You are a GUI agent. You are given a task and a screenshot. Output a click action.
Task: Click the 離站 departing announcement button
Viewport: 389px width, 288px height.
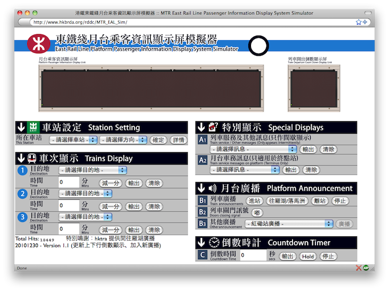pyautogui.click(x=320, y=201)
